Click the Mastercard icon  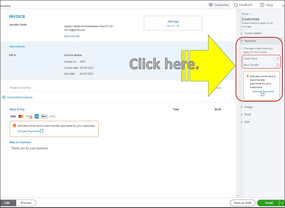pyautogui.click(x=21, y=116)
